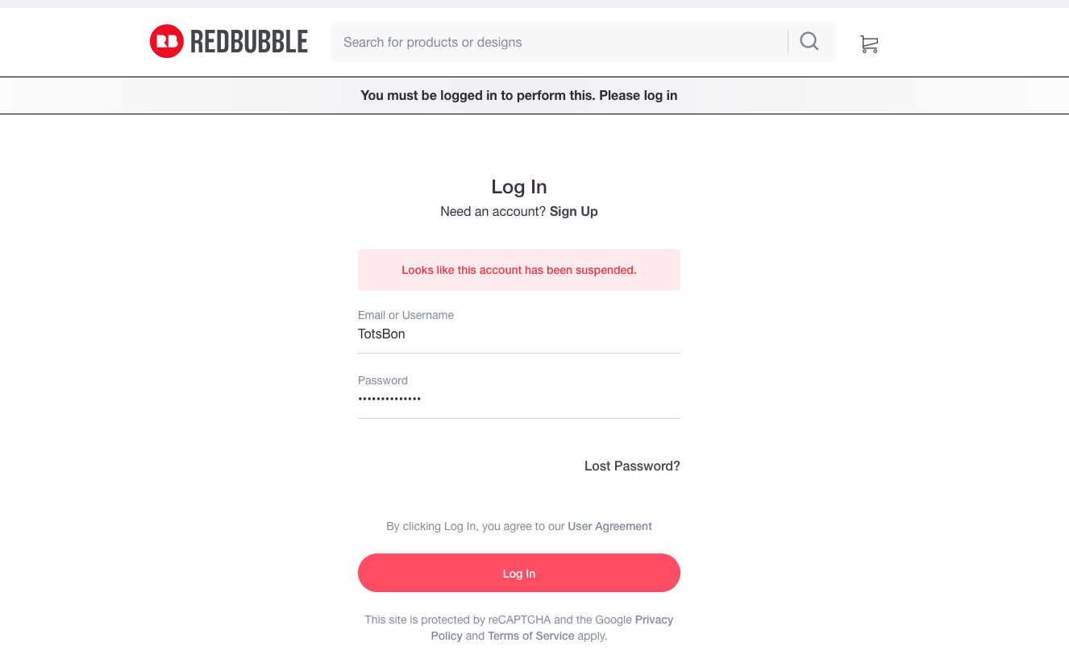Click the 'Email or Username' field label
This screenshot has width=1069, height=655.
(x=406, y=315)
